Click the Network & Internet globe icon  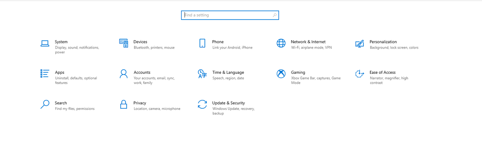pyautogui.click(x=281, y=43)
